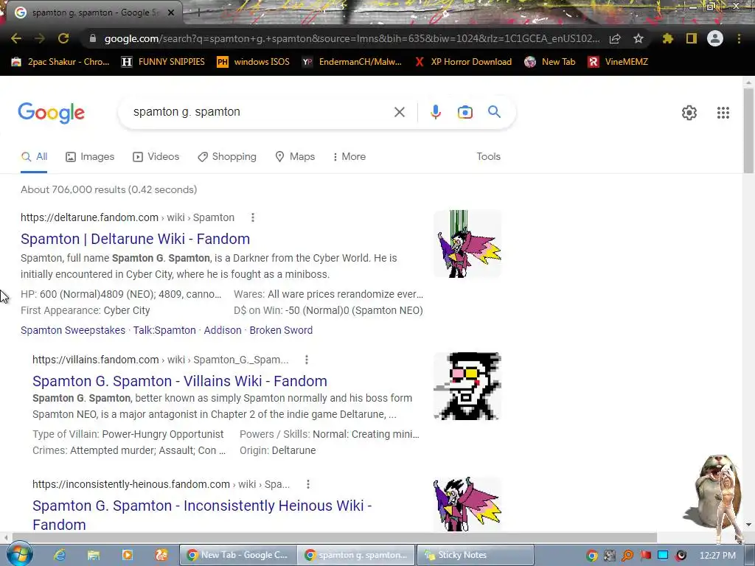Screen dimensions: 755x566
Task: Close the spamton g. spamton tab
Action: [171, 13]
